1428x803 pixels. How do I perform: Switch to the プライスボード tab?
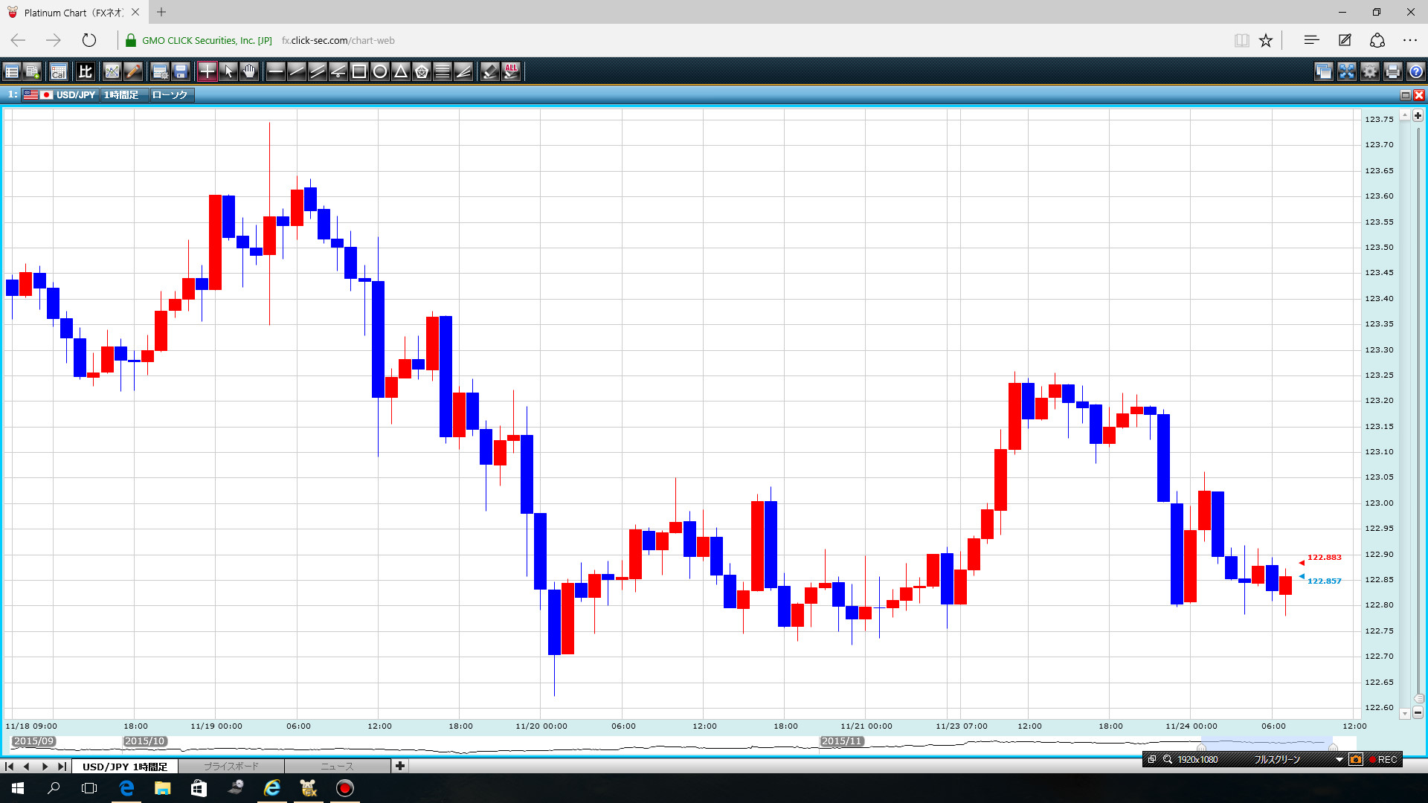click(231, 767)
